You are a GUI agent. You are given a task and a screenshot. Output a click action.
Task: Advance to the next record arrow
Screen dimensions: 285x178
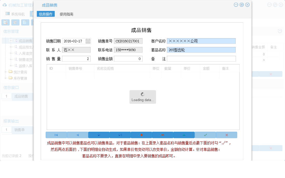99,135
